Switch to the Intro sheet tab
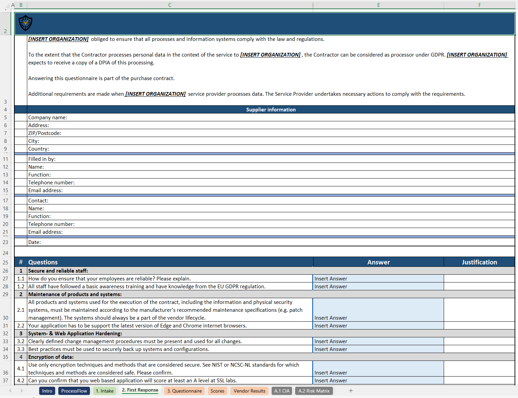The height and width of the screenshot is (398, 518). coord(47,391)
